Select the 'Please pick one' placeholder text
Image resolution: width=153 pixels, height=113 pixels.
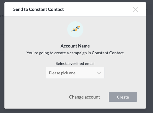coord(62,73)
